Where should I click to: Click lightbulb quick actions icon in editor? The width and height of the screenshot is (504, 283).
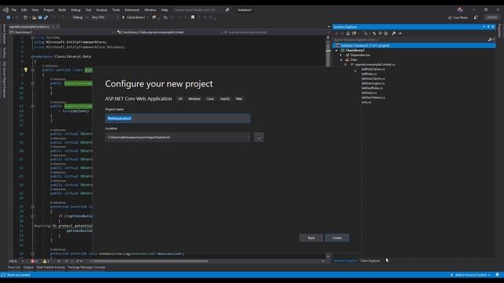point(26,70)
